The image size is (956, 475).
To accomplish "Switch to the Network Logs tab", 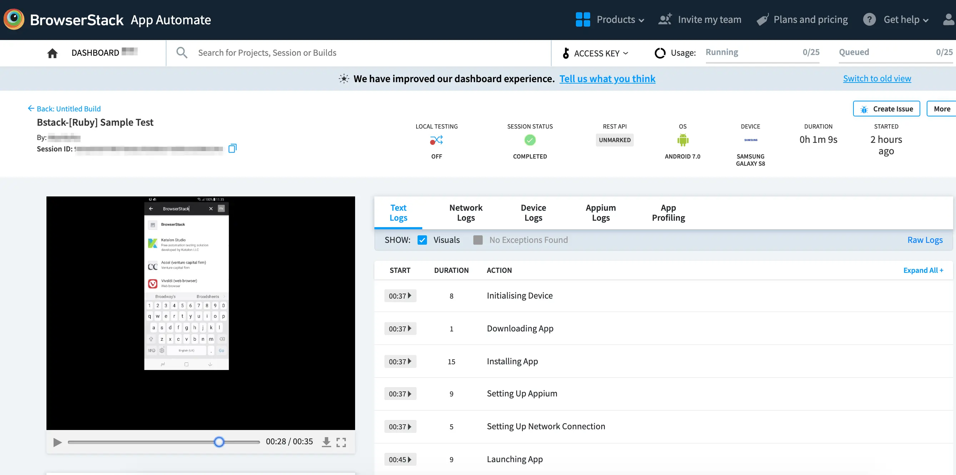I will tap(466, 212).
